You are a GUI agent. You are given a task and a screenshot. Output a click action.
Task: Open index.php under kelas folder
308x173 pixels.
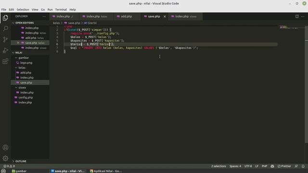(27, 78)
